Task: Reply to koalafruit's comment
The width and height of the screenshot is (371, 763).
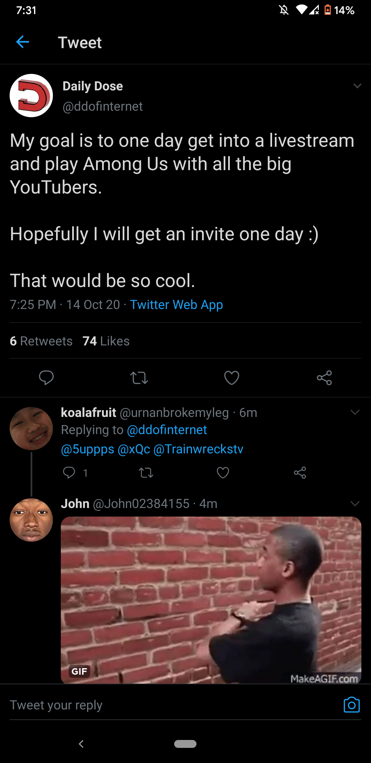Action: pyautogui.click(x=69, y=473)
